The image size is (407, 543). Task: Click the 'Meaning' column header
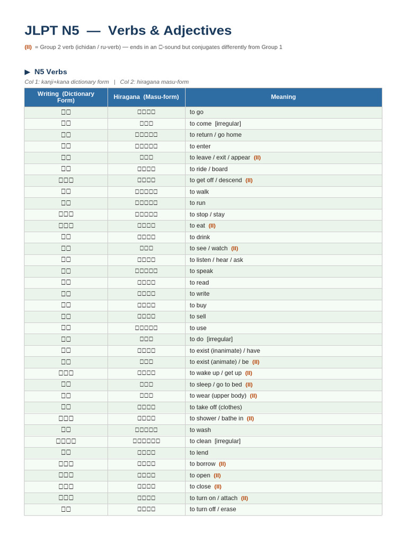(284, 97)
